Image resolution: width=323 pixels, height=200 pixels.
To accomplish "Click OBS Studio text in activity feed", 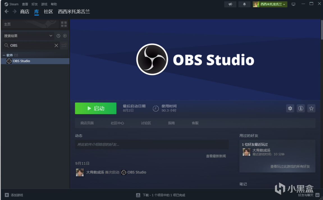I will [x=137, y=172].
